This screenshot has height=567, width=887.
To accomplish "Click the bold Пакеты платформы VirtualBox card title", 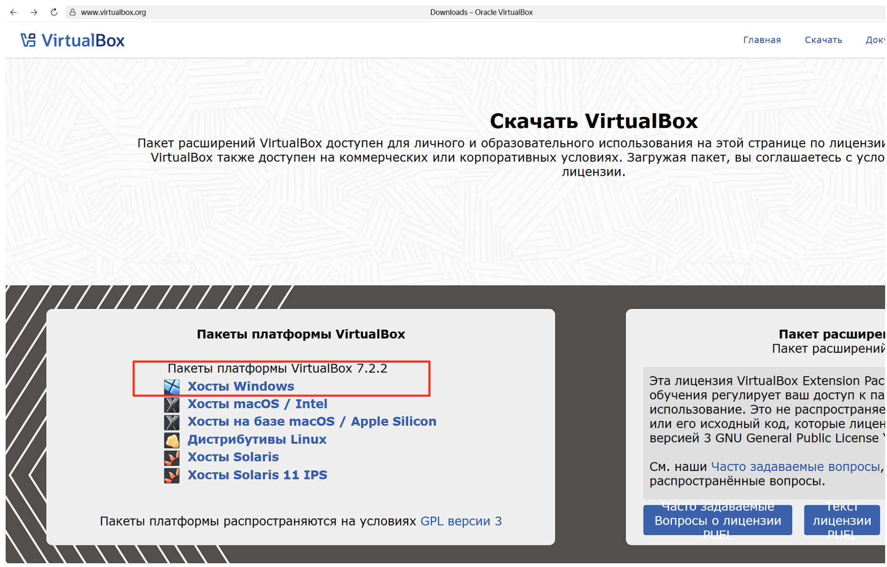I will click(301, 334).
